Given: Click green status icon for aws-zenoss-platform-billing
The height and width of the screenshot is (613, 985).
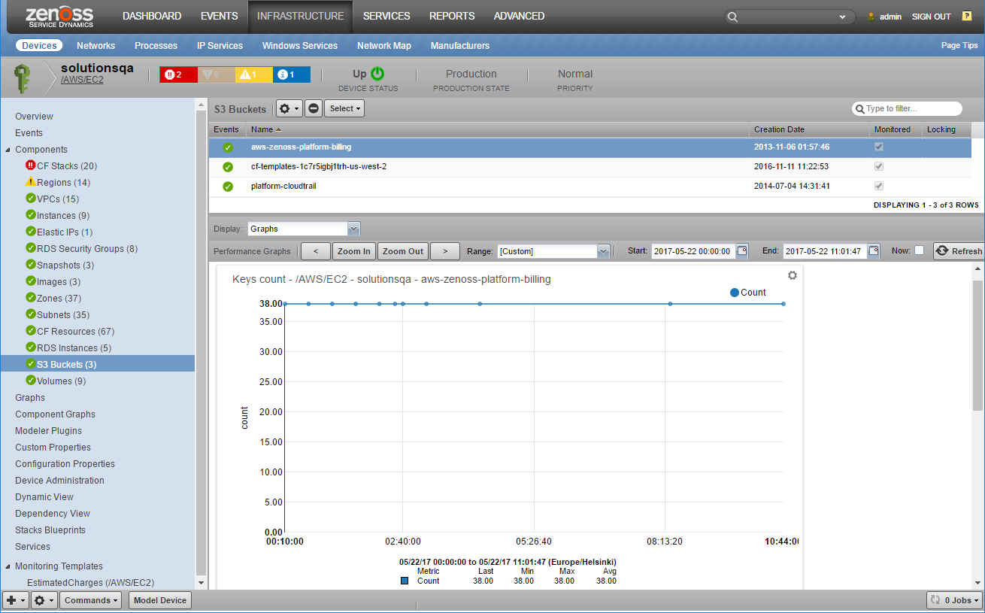Looking at the screenshot, I should [x=228, y=147].
